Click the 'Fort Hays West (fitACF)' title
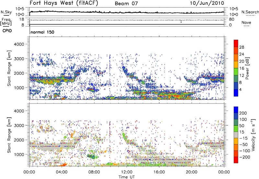 pyautogui.click(x=64, y=3)
